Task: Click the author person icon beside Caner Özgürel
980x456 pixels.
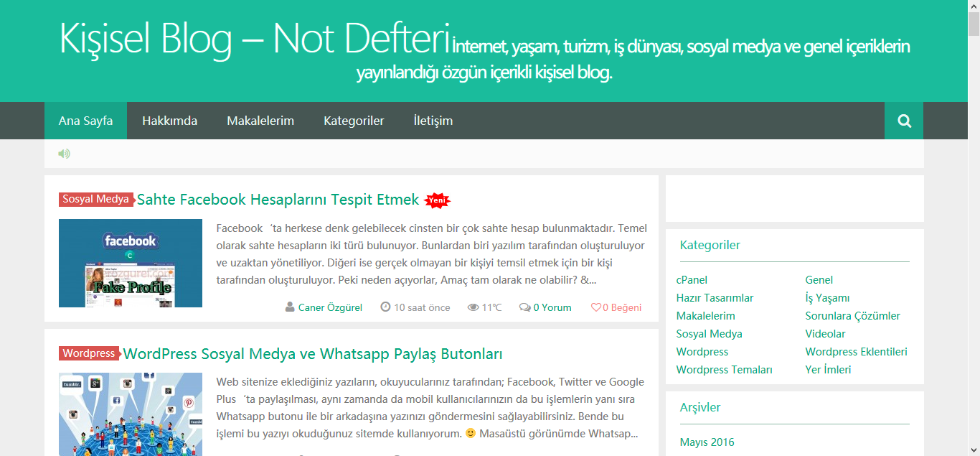Action: pos(290,307)
